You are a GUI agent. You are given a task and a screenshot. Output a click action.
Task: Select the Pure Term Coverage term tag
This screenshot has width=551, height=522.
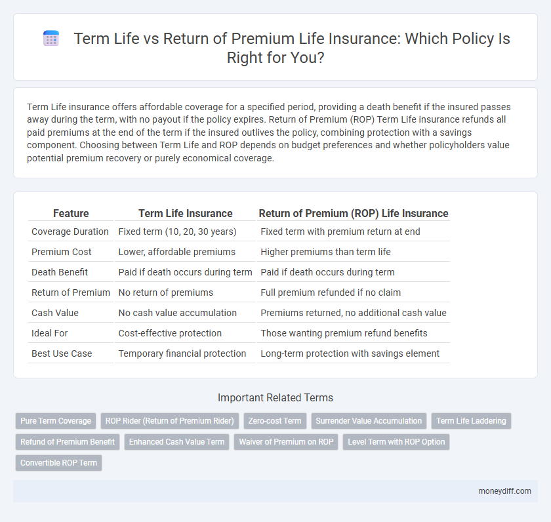click(x=56, y=421)
